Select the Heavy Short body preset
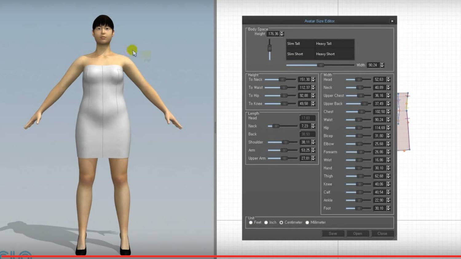 point(325,54)
